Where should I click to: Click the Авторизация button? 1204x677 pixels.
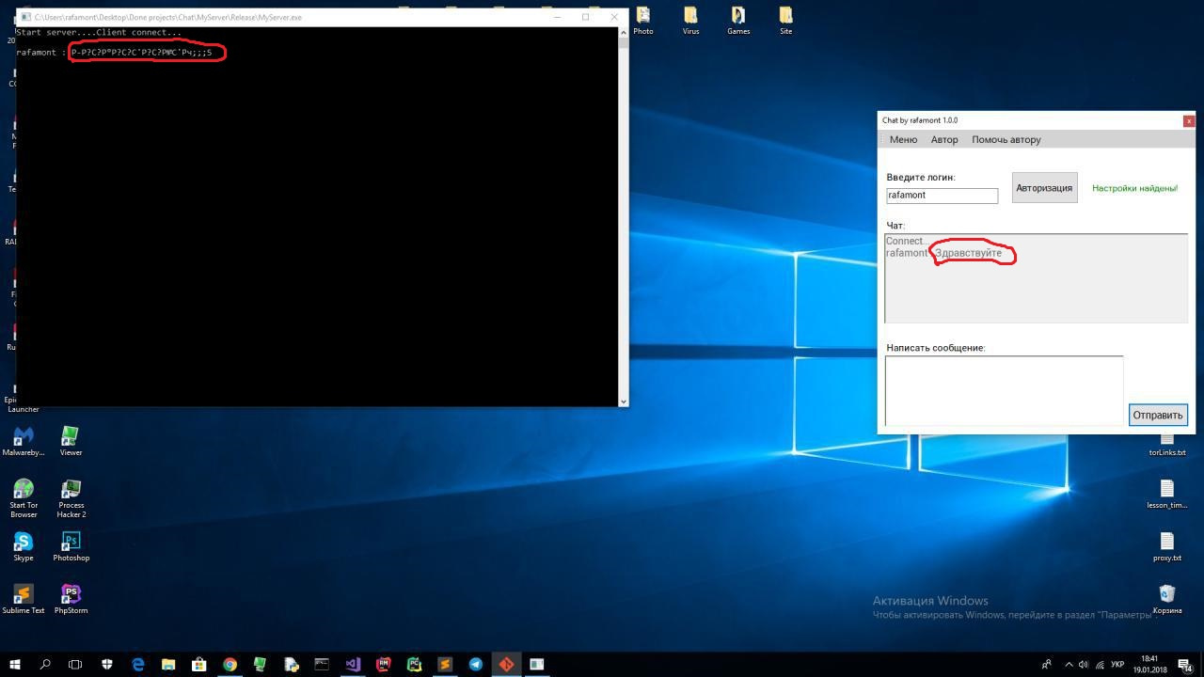(1044, 187)
